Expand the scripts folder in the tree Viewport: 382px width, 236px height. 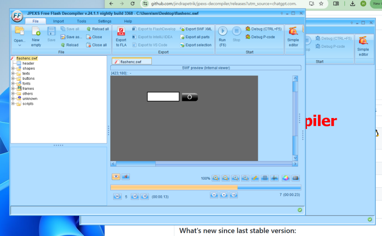(13, 104)
